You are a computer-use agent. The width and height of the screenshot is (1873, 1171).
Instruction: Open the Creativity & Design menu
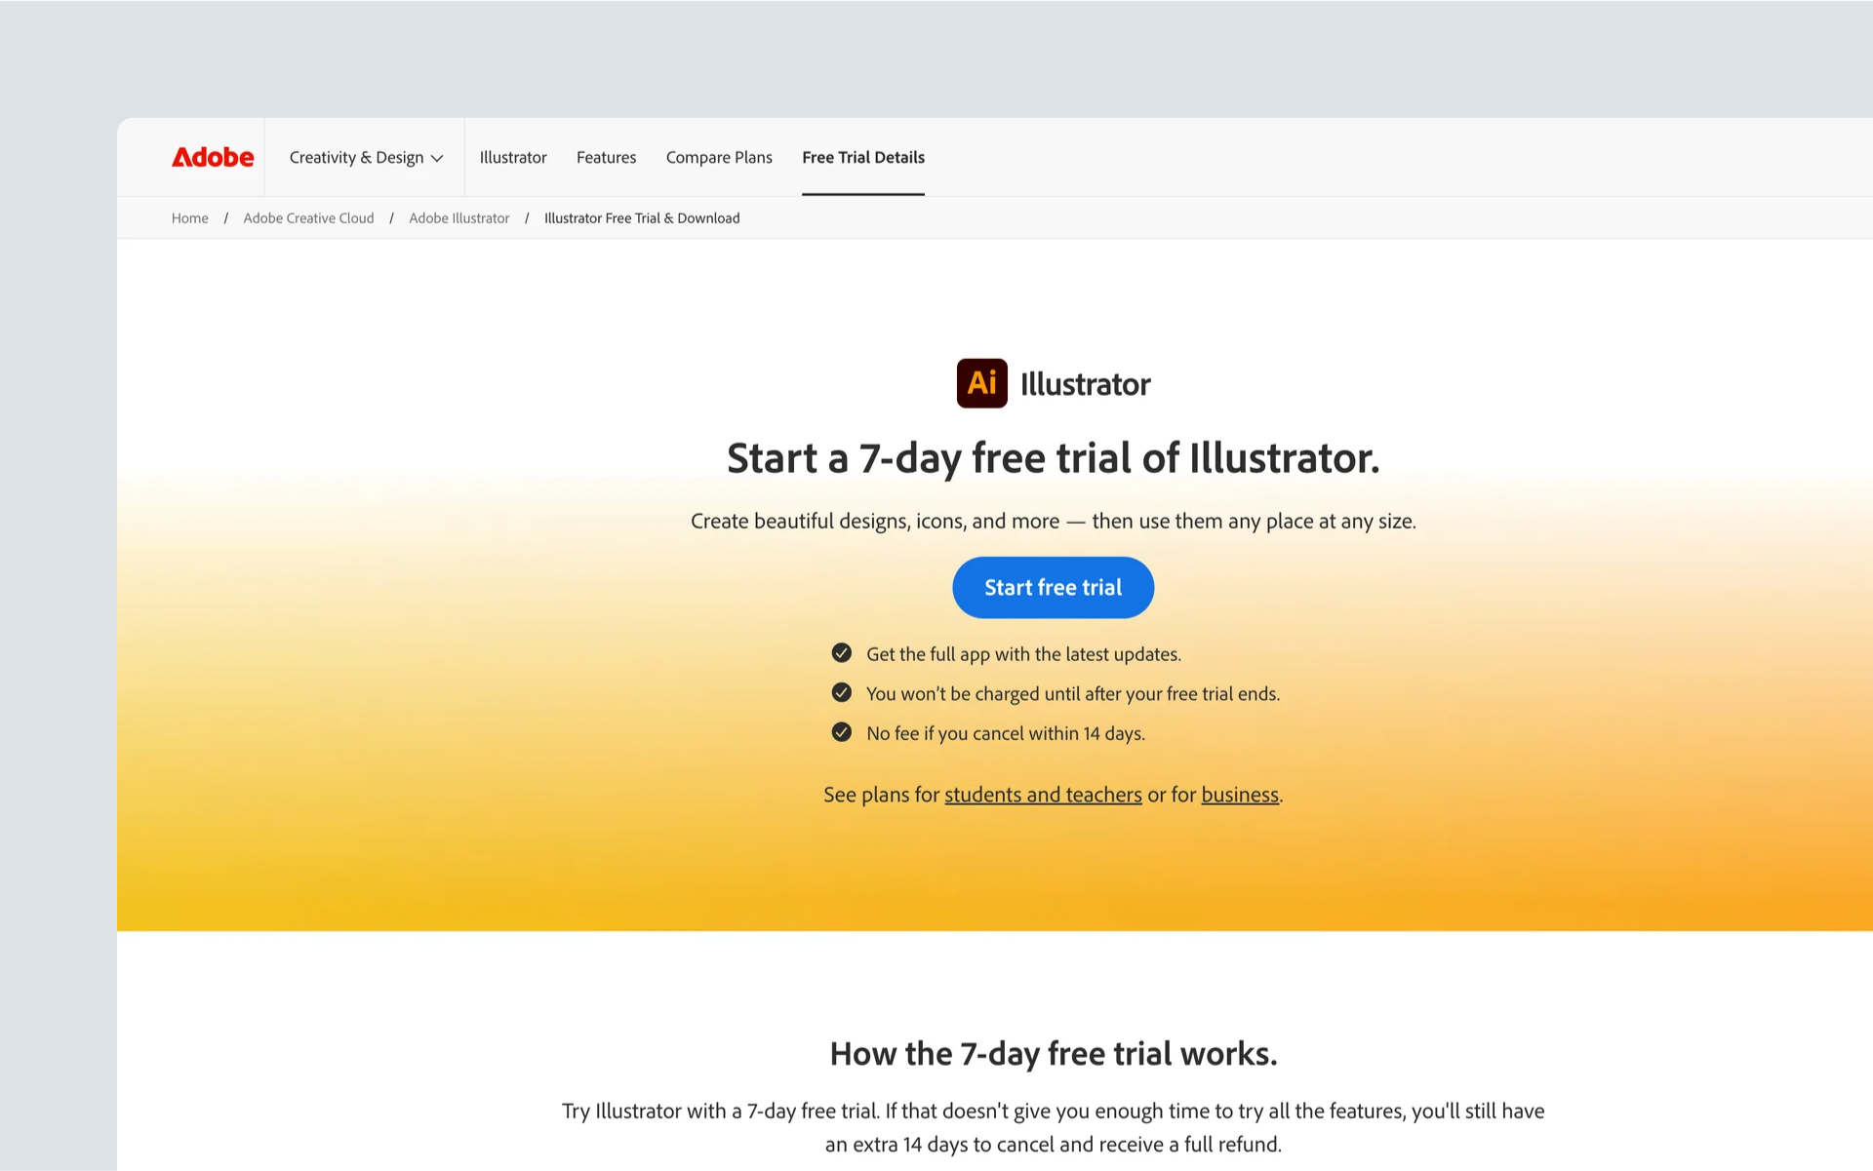(x=357, y=157)
